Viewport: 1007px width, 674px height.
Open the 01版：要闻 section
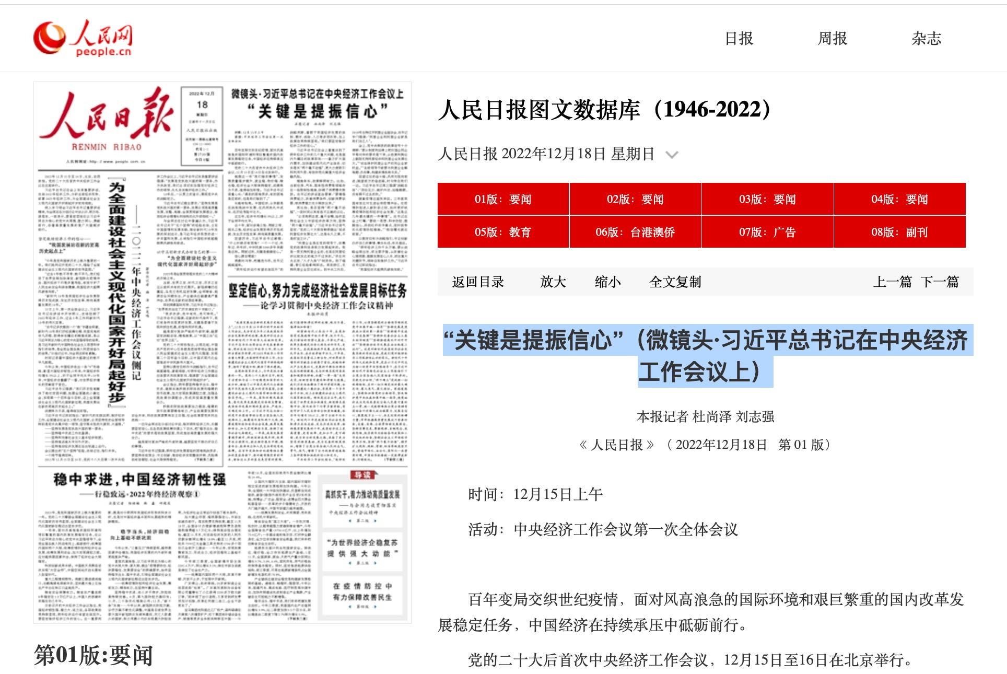pyautogui.click(x=503, y=199)
